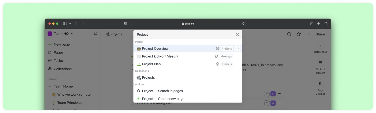Click the Safari share icon
The image size is (376, 113).
312,24
